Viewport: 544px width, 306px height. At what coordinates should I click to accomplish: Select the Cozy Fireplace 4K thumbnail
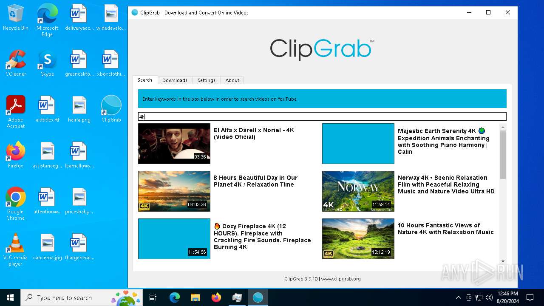tap(174, 239)
